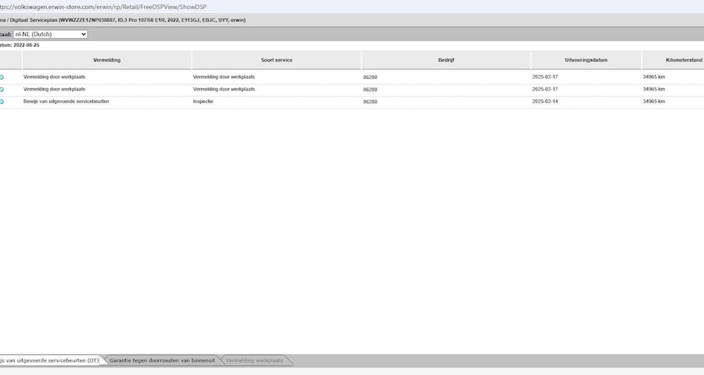Open the language dropdown showing nl-NL (Dutch)
Image resolution: width=704 pixels, height=375 pixels.
coord(50,34)
